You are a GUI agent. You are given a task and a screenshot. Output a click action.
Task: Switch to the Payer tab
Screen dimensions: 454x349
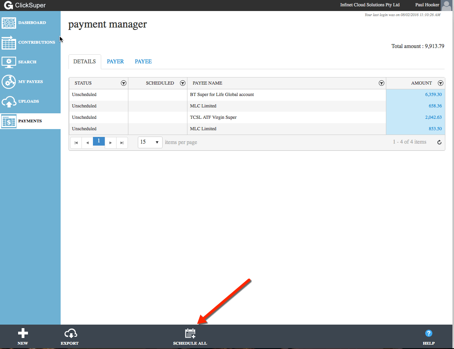coord(115,62)
